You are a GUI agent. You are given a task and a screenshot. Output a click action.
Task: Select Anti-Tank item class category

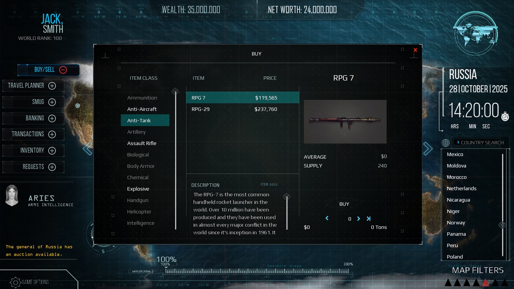coord(145,120)
